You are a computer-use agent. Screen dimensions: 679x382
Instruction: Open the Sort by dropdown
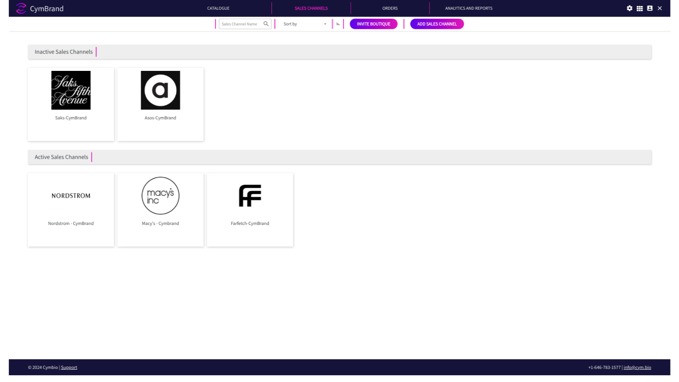[x=305, y=24]
